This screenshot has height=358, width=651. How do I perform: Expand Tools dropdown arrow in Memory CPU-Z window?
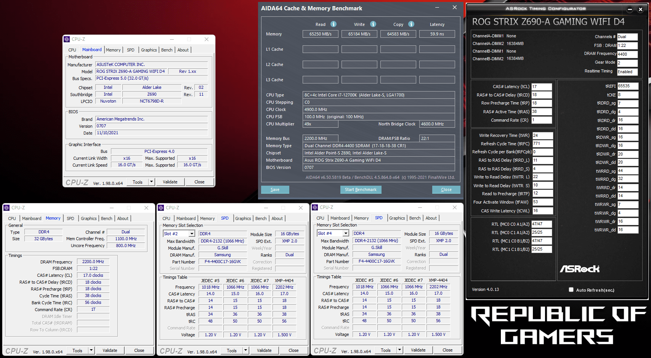[91, 350]
